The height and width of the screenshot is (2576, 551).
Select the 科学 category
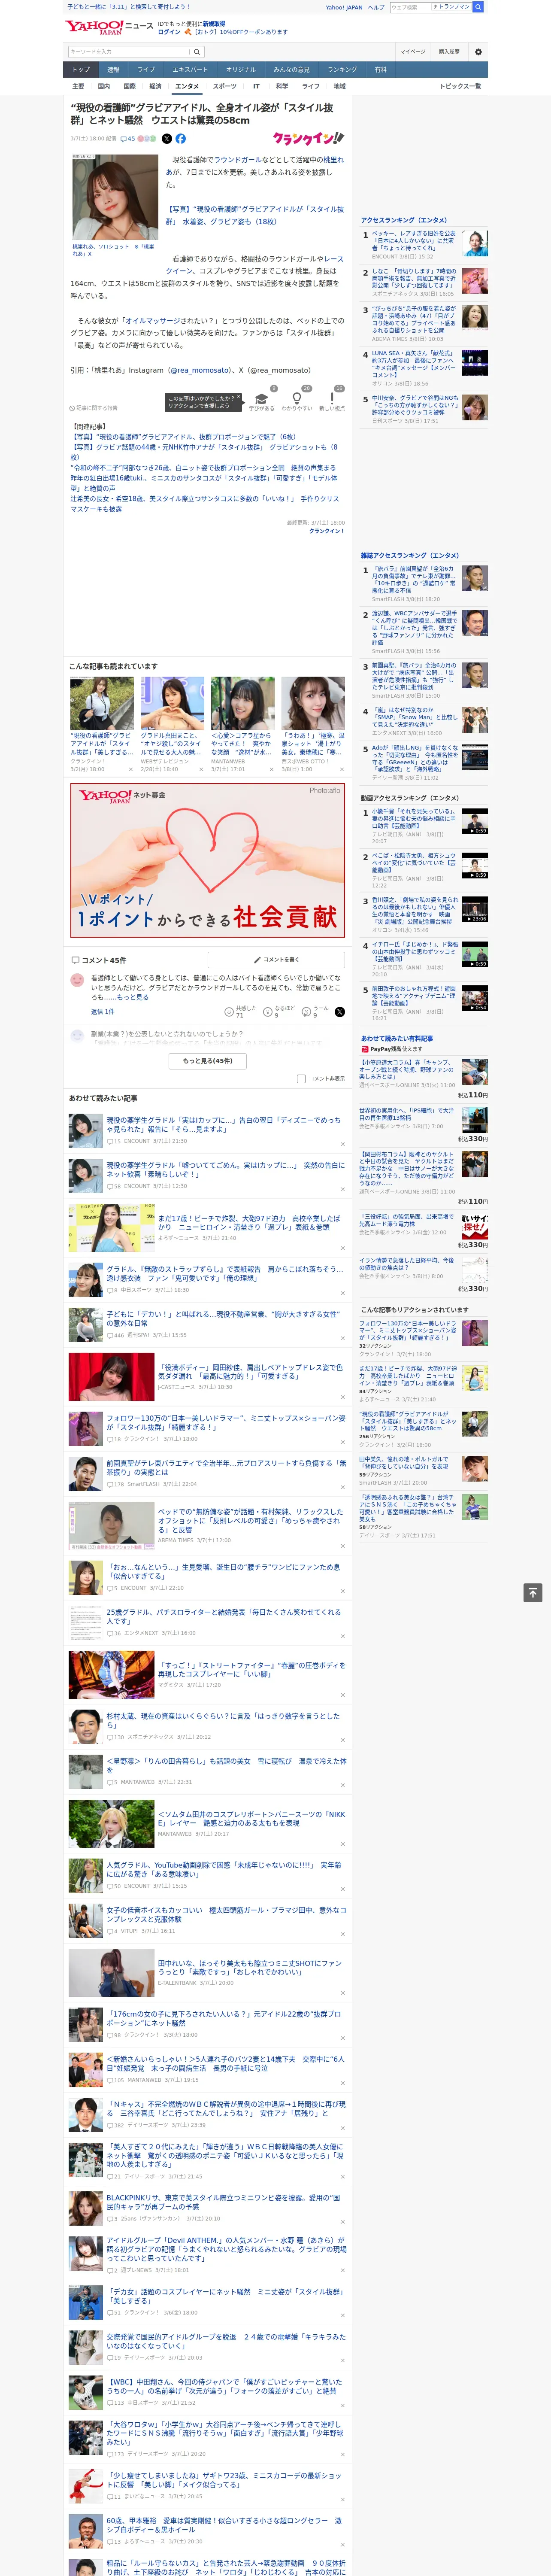(x=282, y=87)
